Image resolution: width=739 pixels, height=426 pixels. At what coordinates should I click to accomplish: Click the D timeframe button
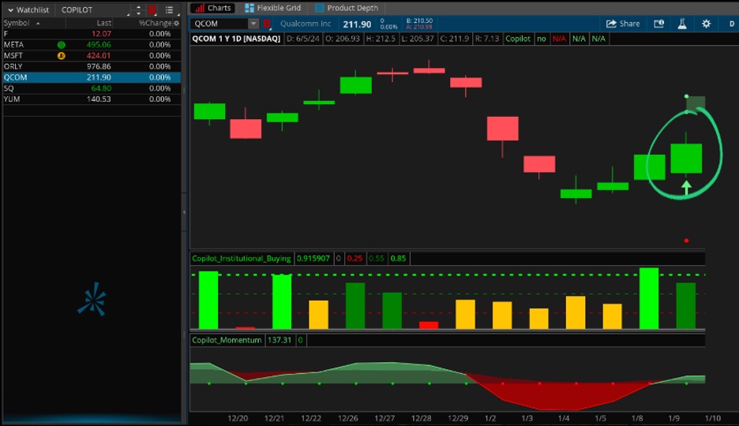click(731, 24)
